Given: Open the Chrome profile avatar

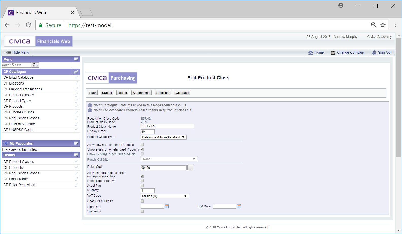Looking at the screenshot, I should tap(341, 5).
